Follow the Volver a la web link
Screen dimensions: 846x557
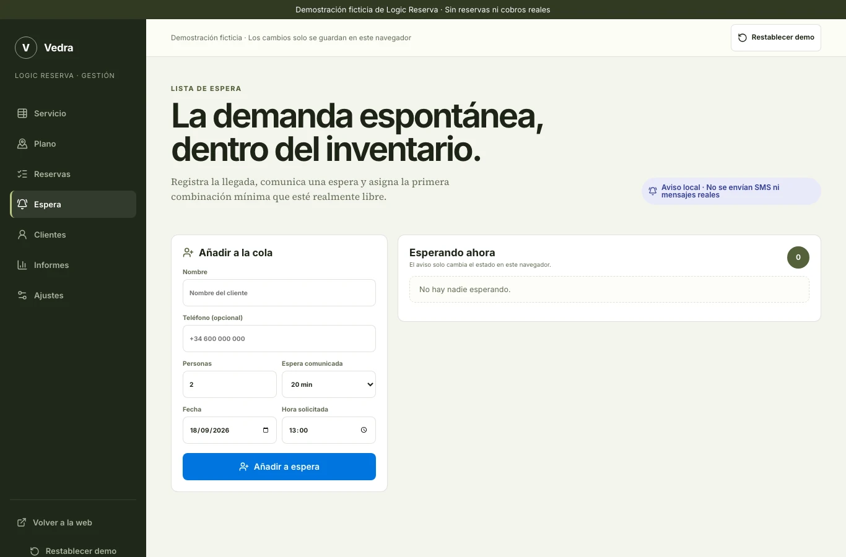73,522
